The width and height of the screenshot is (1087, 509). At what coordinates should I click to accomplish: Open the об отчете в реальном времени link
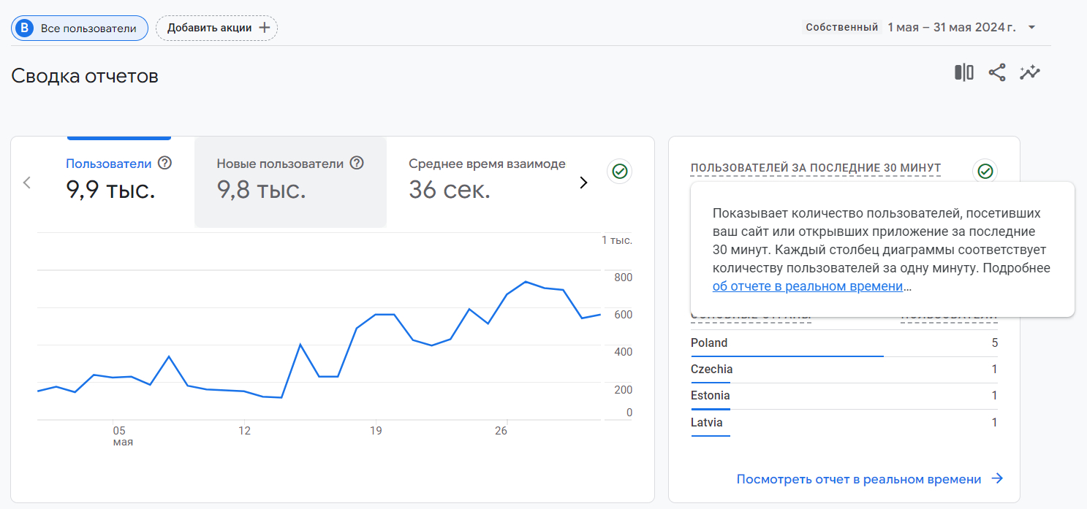click(x=808, y=286)
